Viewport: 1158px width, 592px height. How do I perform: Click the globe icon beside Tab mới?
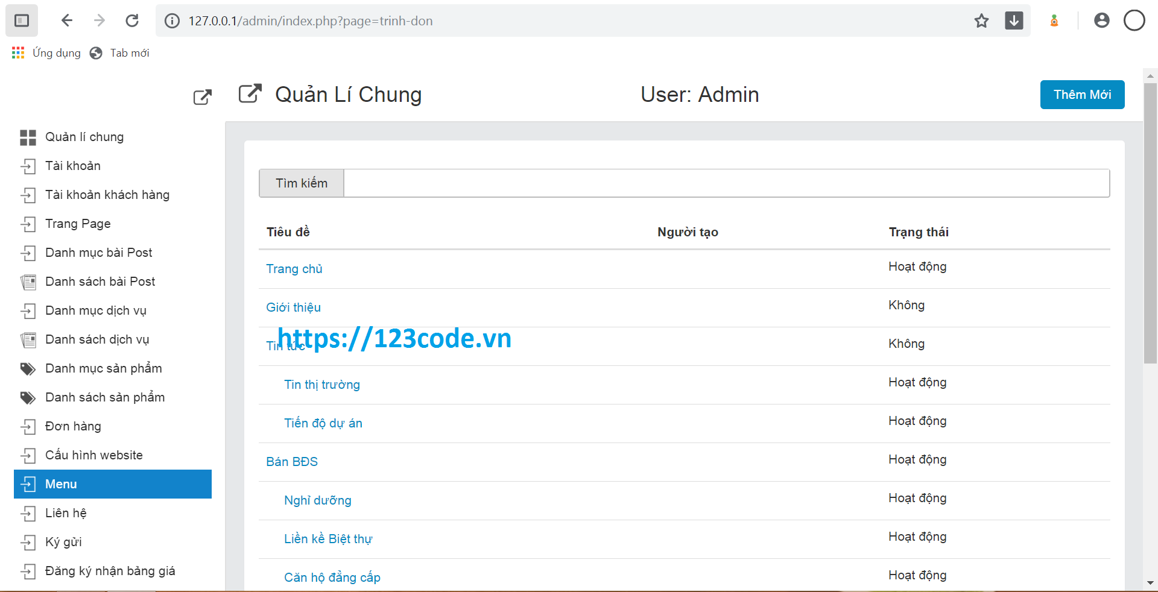[95, 52]
